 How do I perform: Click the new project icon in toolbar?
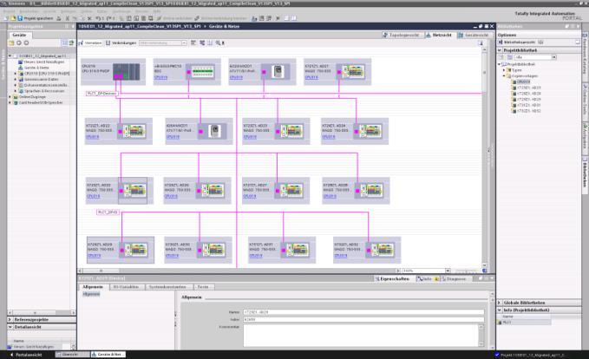point(6,18)
